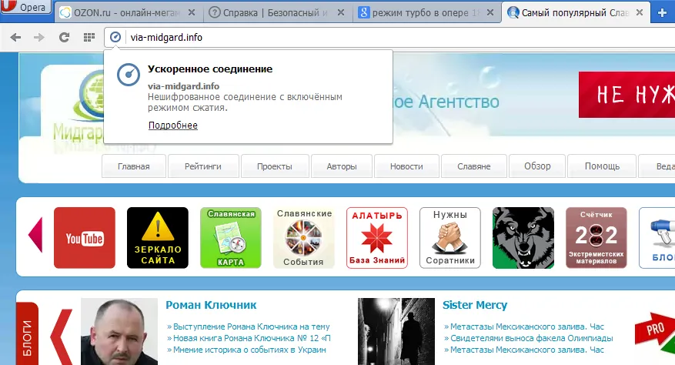Switch to the OZON.ru tab
This screenshot has width=675, height=365.
point(127,13)
